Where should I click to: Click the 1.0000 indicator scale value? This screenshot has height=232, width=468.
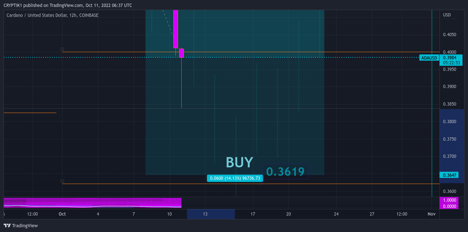pos(449,200)
